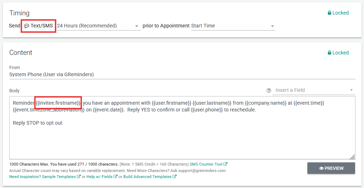Click the question mark help icon

[269, 90]
